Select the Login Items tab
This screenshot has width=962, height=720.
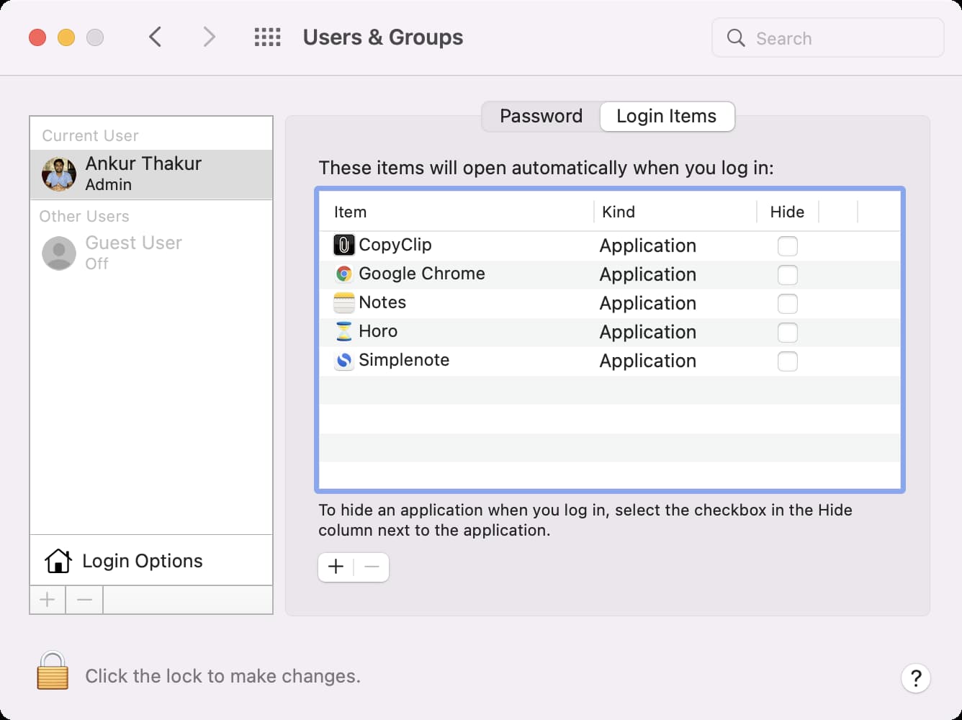point(667,117)
